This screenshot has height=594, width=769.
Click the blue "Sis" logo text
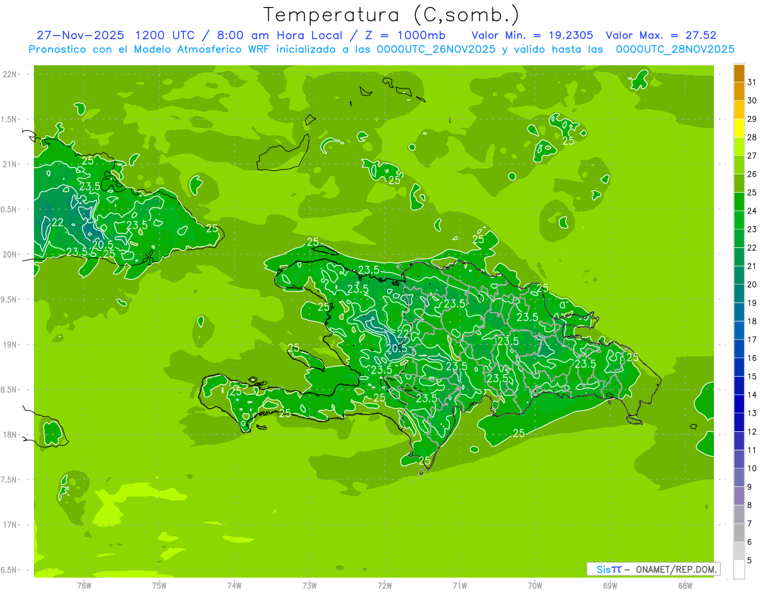[x=604, y=569]
